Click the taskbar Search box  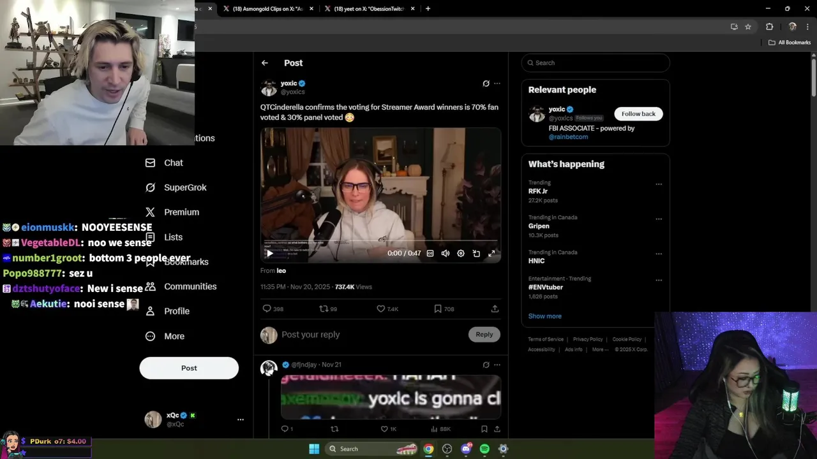pos(372,449)
